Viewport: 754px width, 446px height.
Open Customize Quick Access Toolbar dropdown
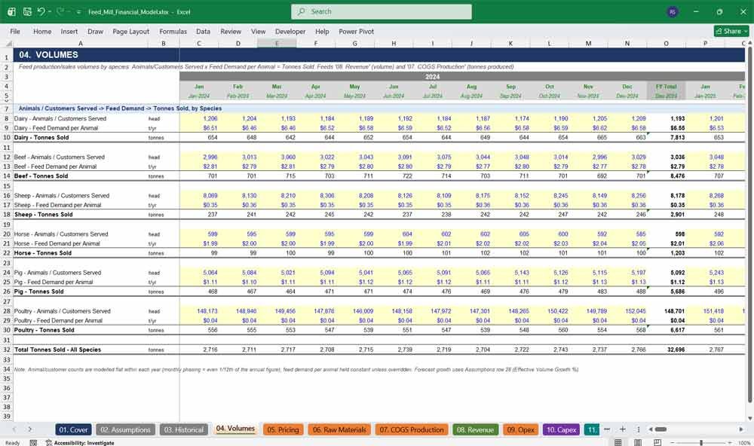click(x=78, y=11)
